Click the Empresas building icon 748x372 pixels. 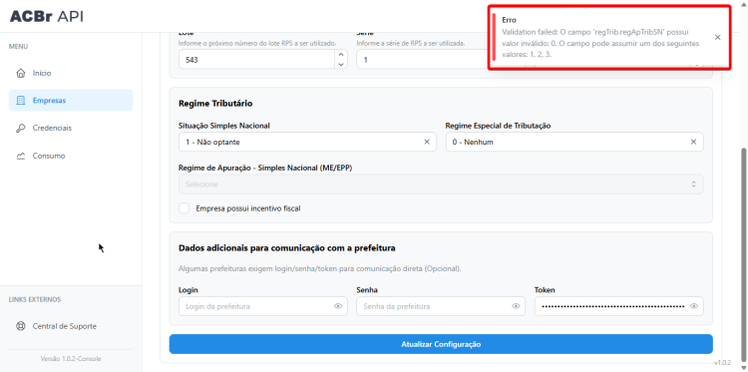21,101
